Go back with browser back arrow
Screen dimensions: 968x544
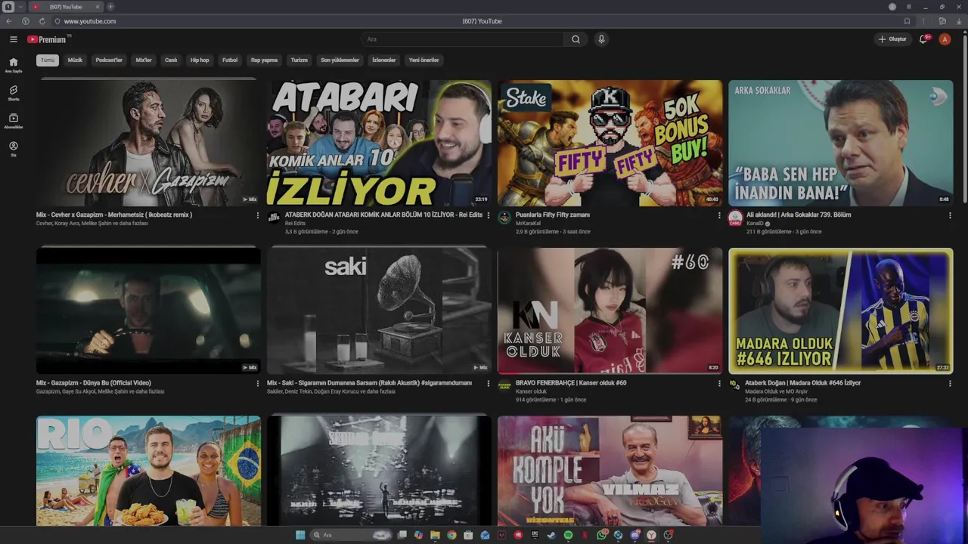tap(9, 21)
